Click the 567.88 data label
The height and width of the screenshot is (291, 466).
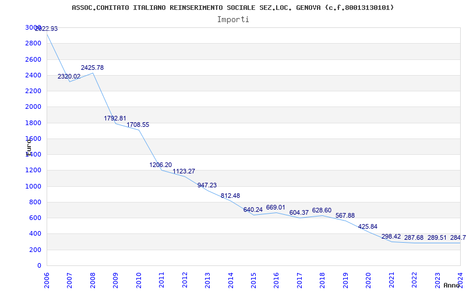(345, 216)
